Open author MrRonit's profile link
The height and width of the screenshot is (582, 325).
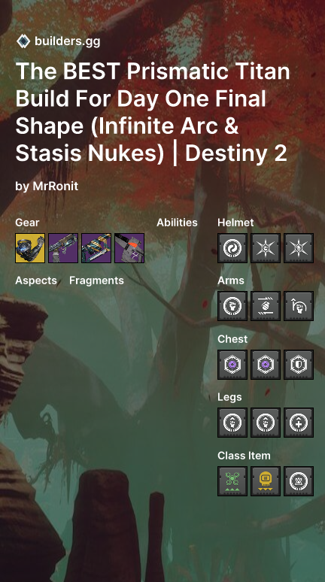point(56,186)
